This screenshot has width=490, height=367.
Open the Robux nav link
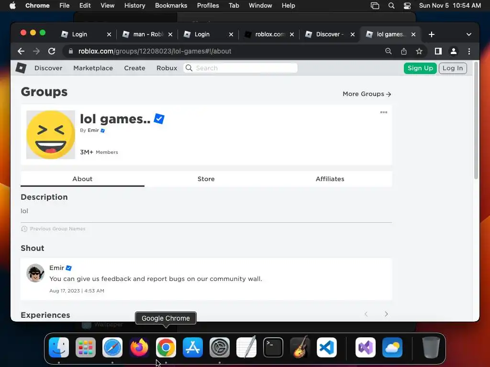pyautogui.click(x=167, y=68)
